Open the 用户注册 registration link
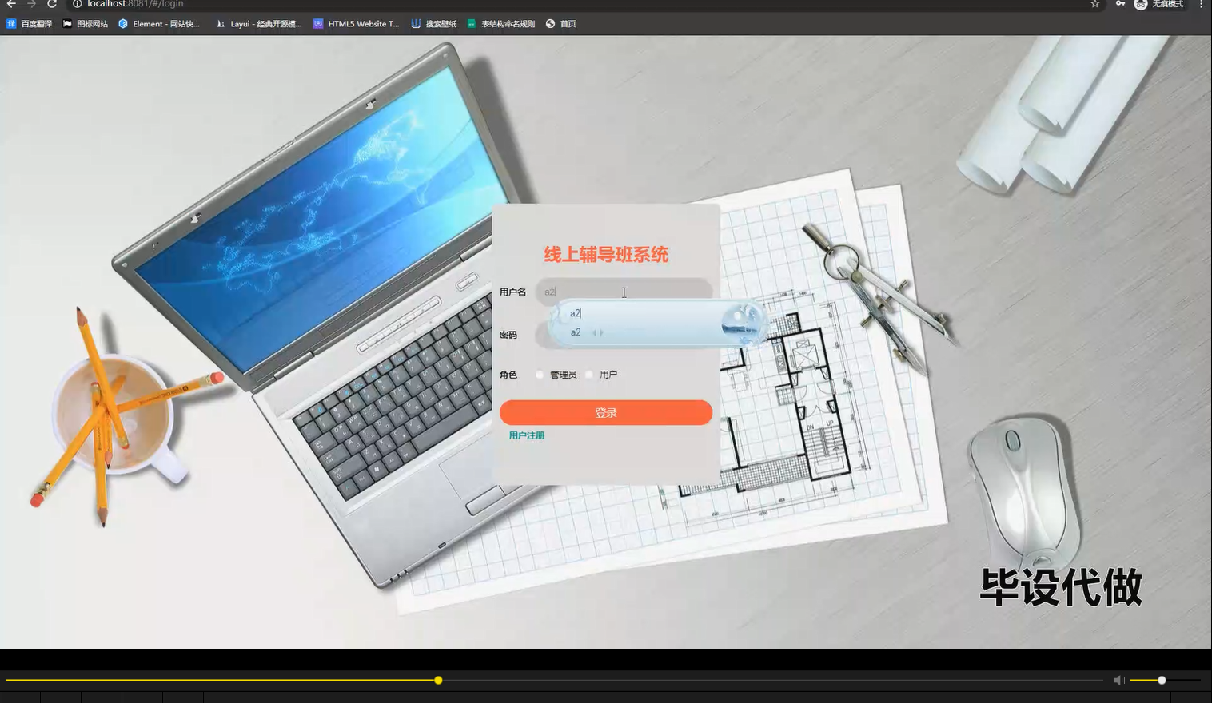 pyautogui.click(x=526, y=435)
